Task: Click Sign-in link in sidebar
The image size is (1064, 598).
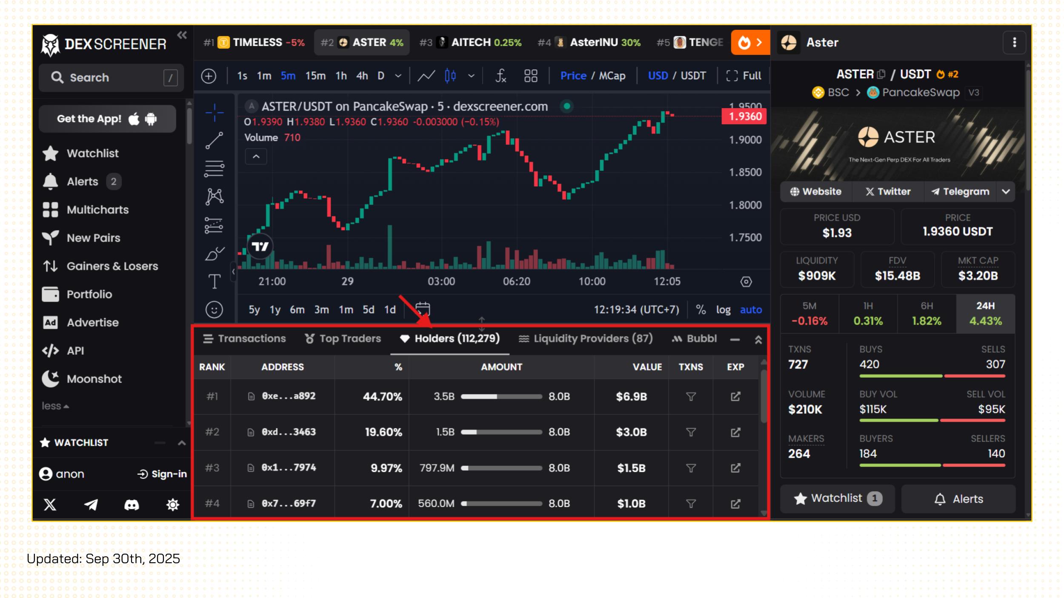Action: pyautogui.click(x=162, y=474)
